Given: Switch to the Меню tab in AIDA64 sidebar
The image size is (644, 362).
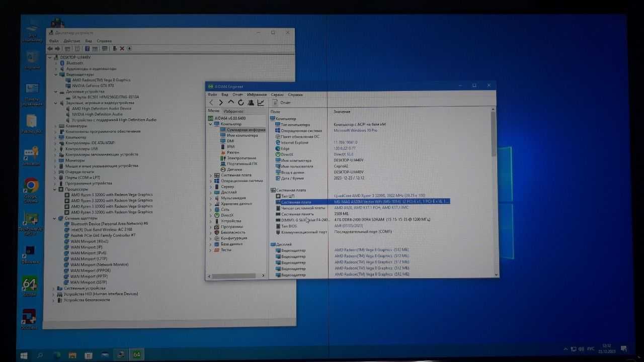Looking at the screenshot, I should (213, 111).
